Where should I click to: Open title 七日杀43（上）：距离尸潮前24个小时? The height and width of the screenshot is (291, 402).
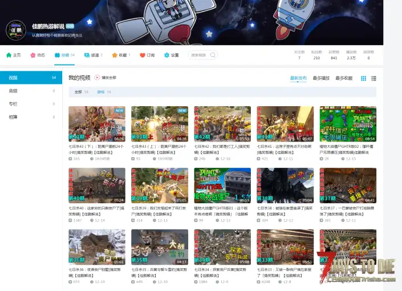point(159,149)
